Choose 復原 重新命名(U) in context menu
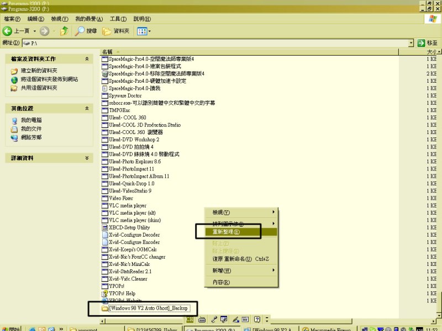The height and width of the screenshot is (331, 442). pos(241,259)
